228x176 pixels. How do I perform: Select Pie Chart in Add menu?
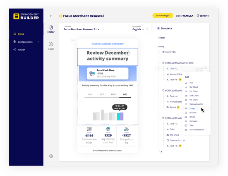click(193, 100)
